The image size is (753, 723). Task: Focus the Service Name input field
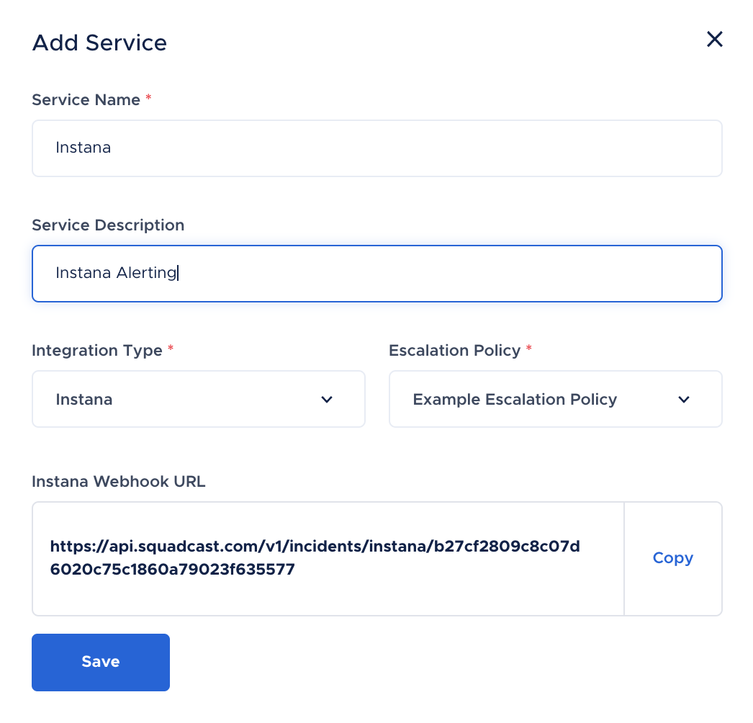pyautogui.click(x=377, y=148)
